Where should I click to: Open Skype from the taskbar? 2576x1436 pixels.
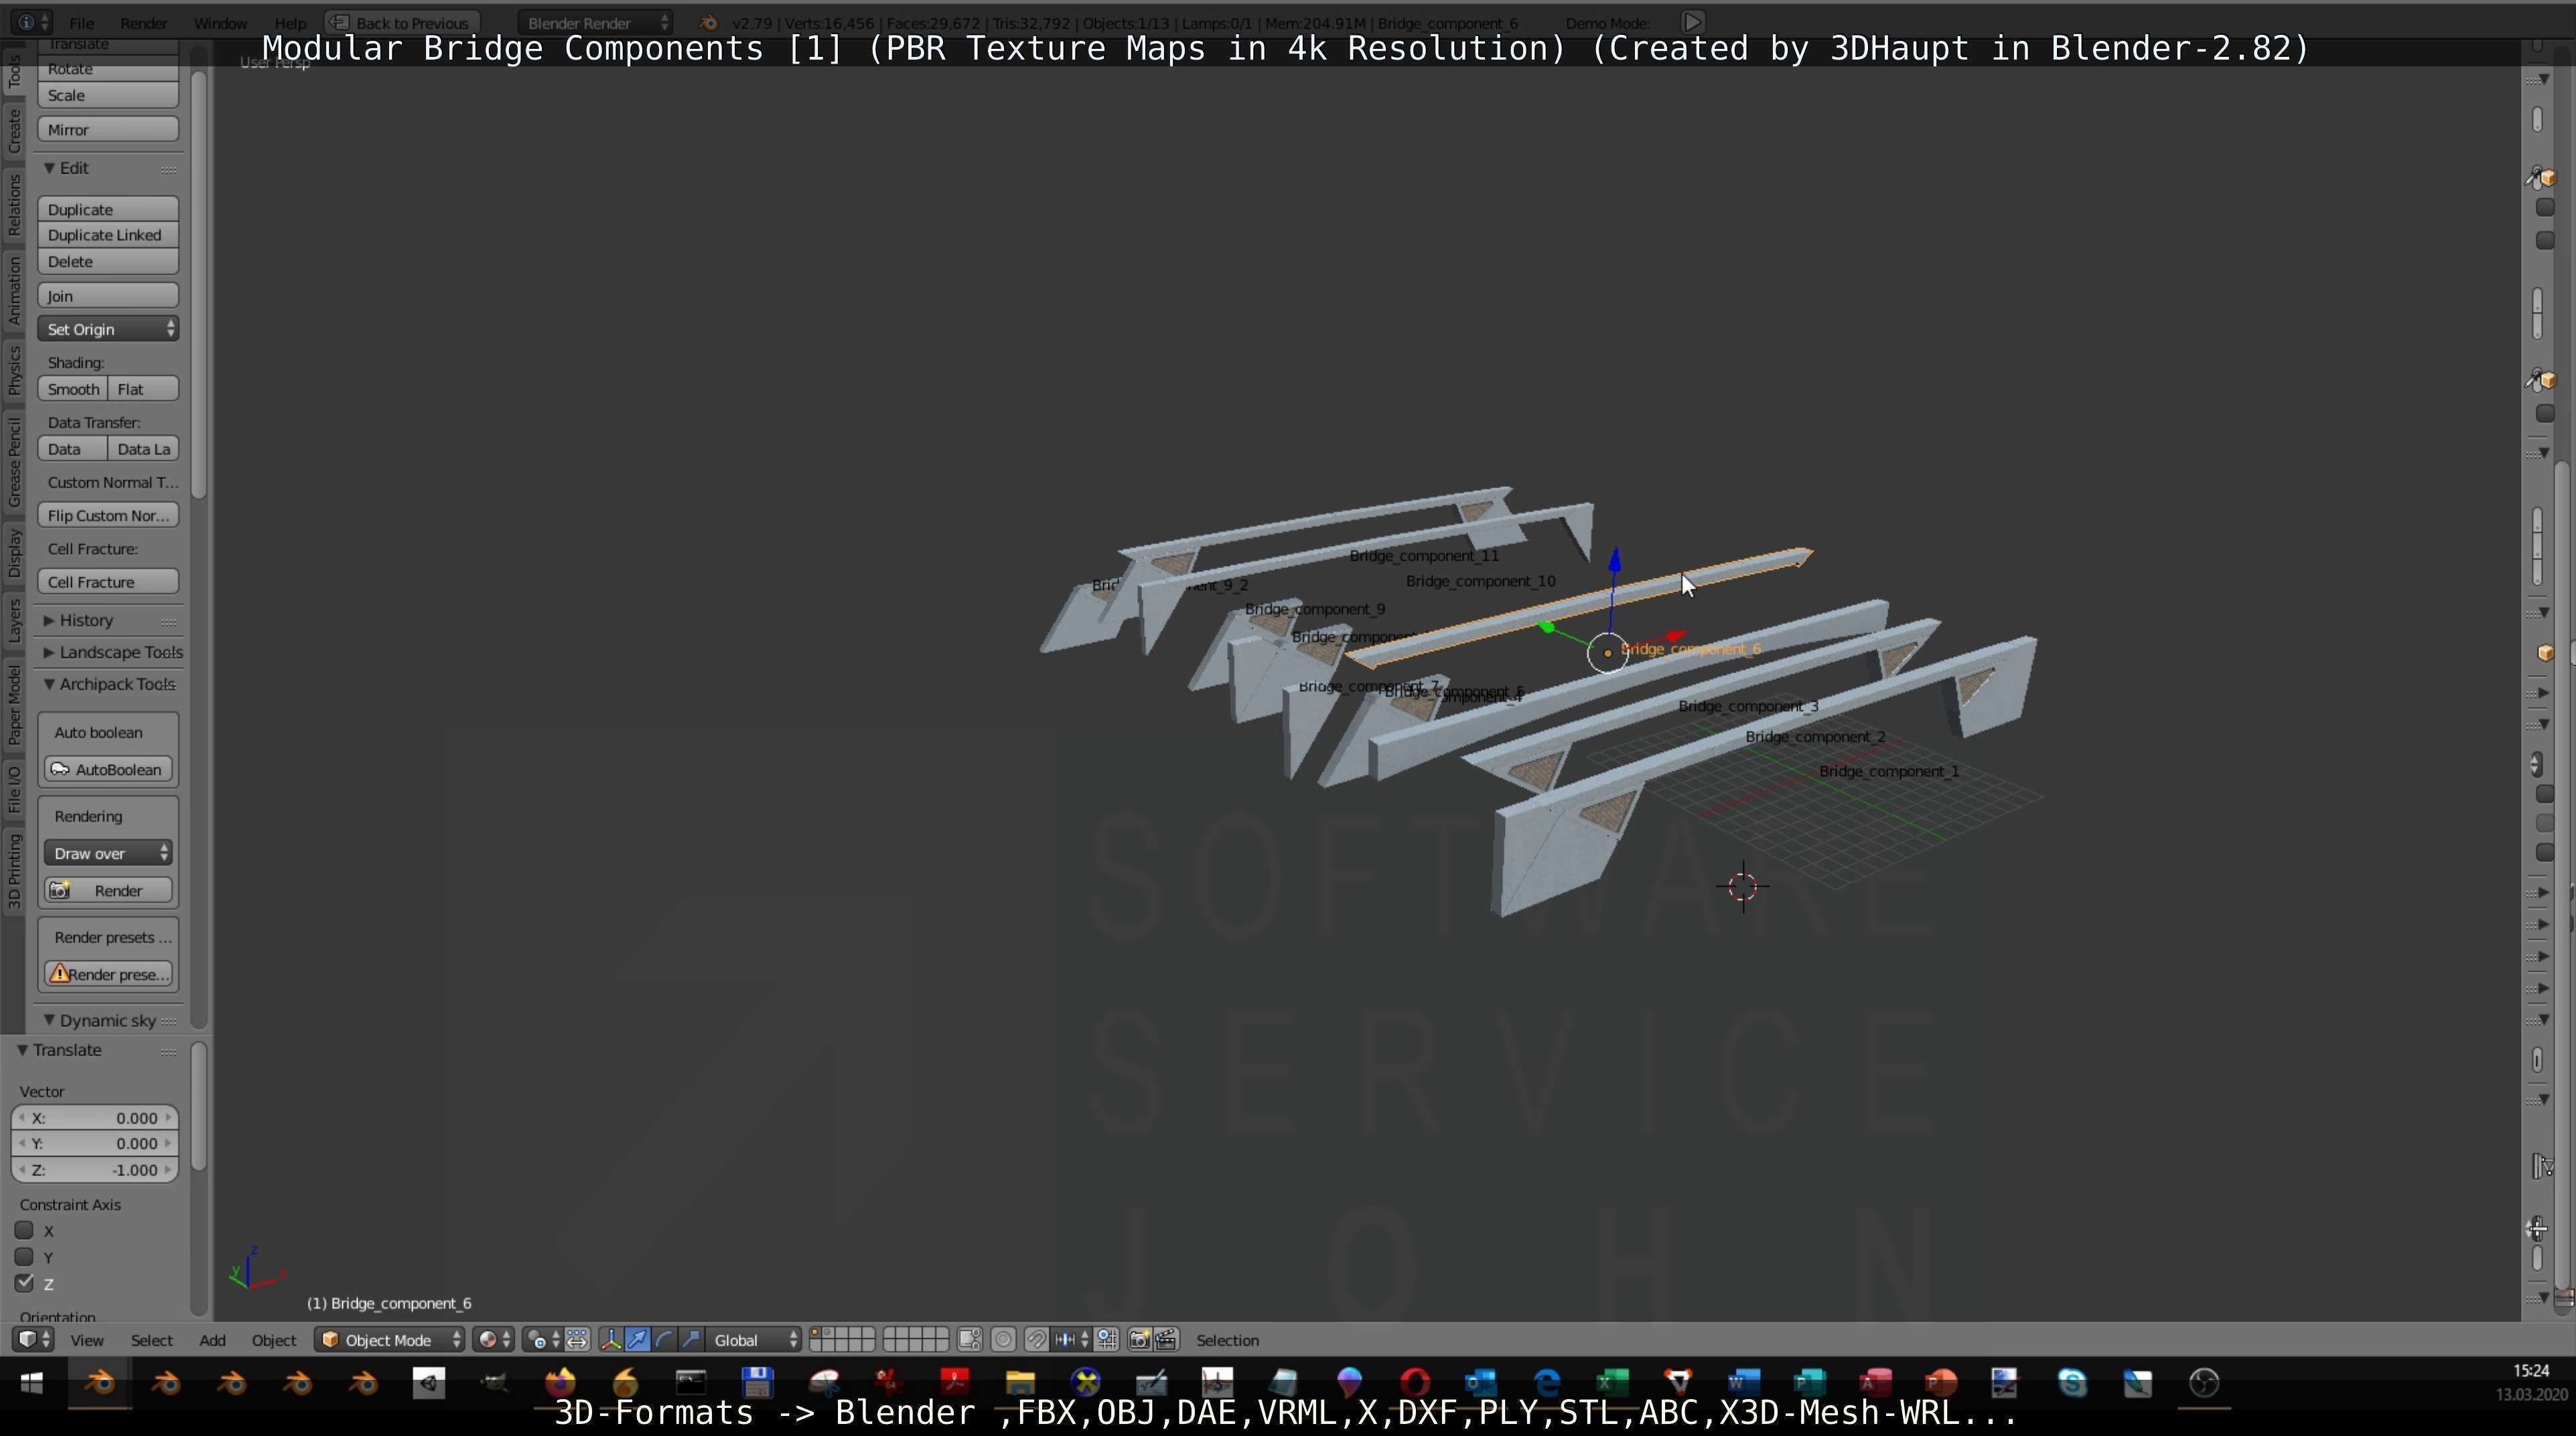[x=2073, y=1383]
